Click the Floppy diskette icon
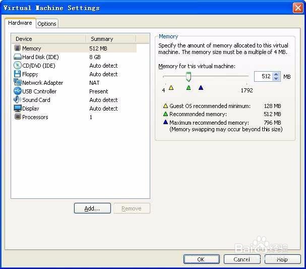 point(17,74)
